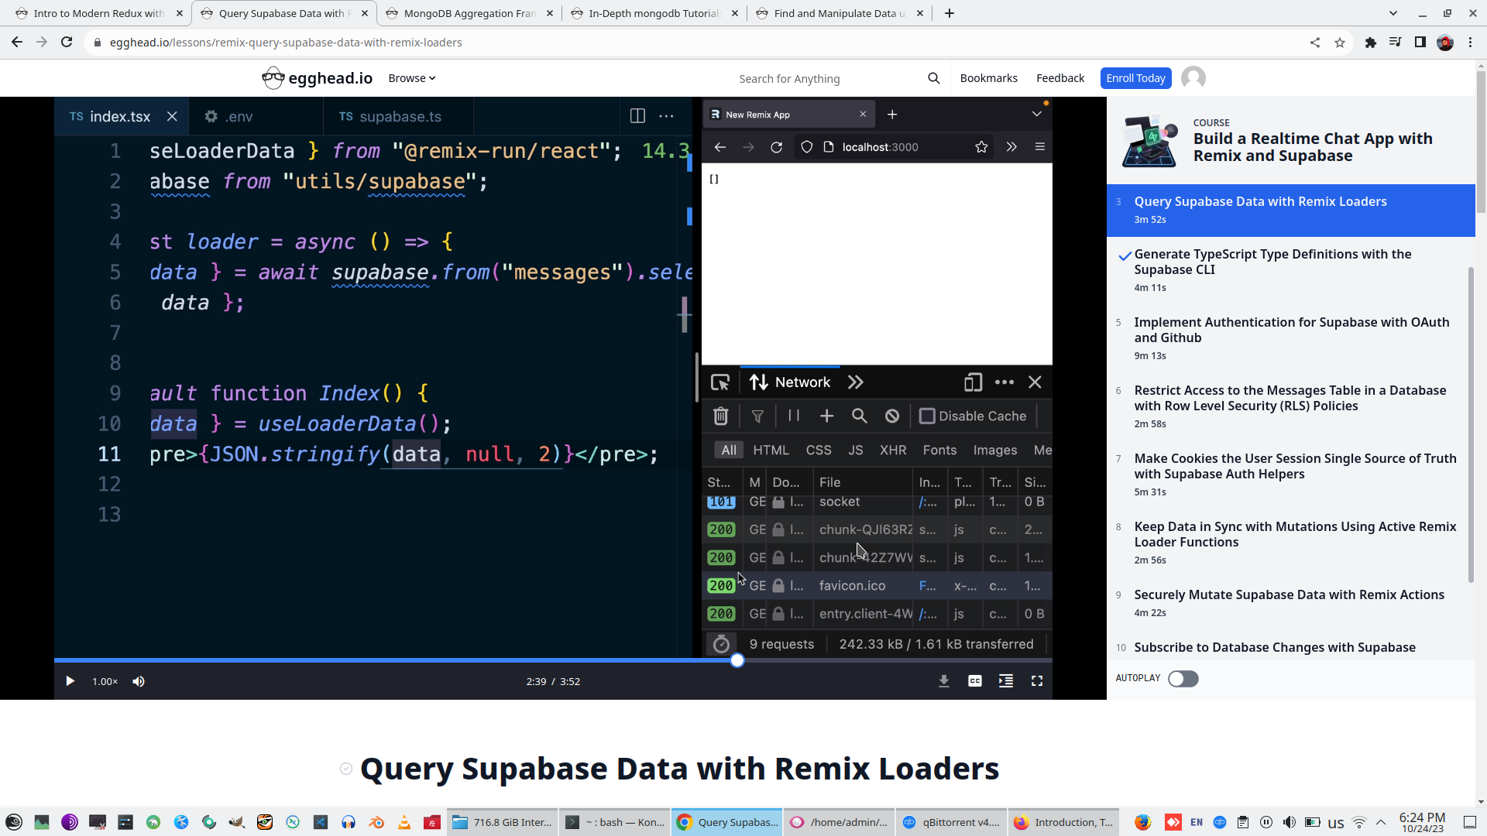Click the search magnifier icon
1487x836 pixels.
click(933, 78)
